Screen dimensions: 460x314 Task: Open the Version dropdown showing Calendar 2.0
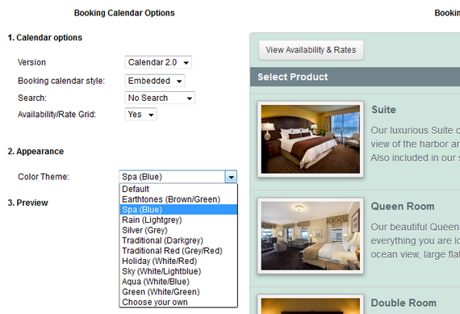[158, 62]
